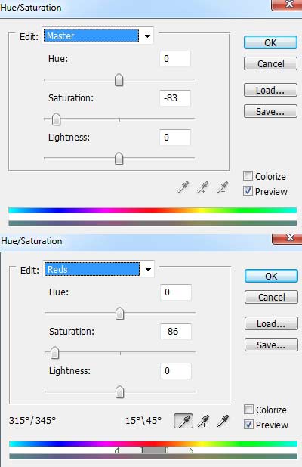Click OK in the Master dialog
This screenshot has height=467, width=302.
pyautogui.click(x=270, y=42)
